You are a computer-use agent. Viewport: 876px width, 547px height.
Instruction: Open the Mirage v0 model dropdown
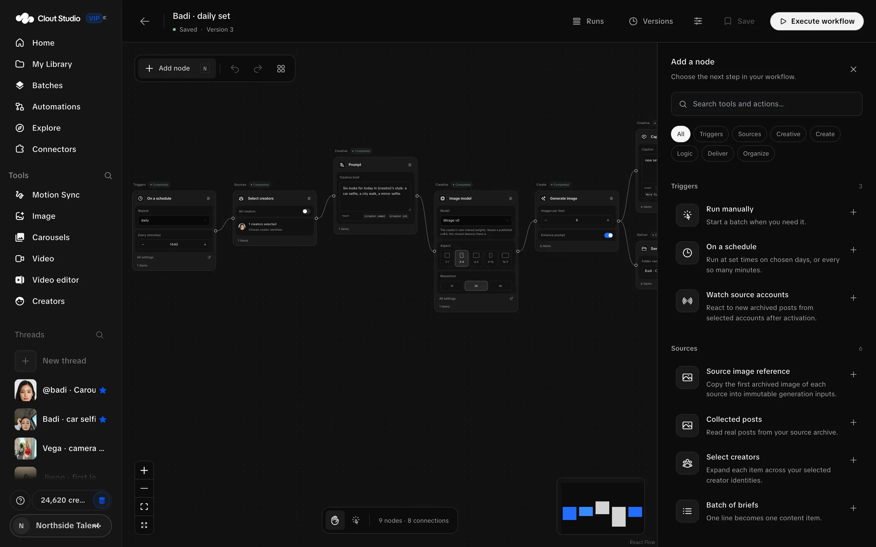[x=476, y=220]
